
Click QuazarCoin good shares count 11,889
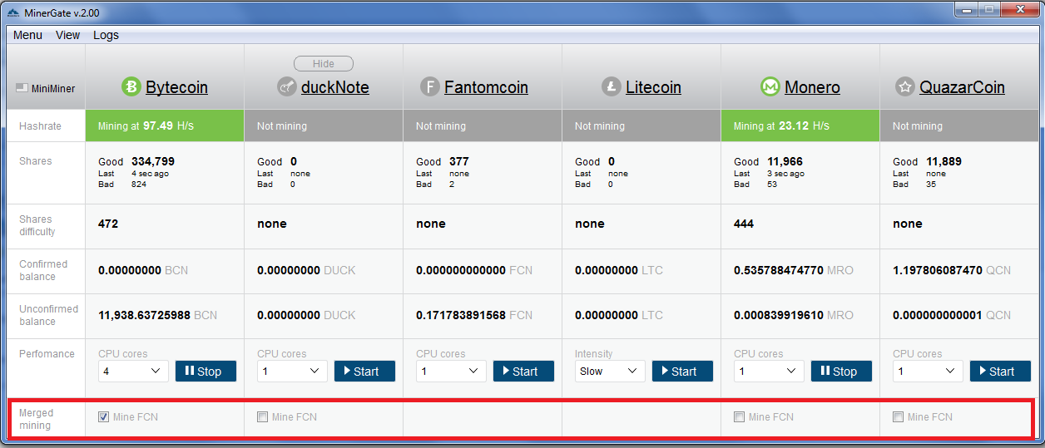click(x=944, y=161)
